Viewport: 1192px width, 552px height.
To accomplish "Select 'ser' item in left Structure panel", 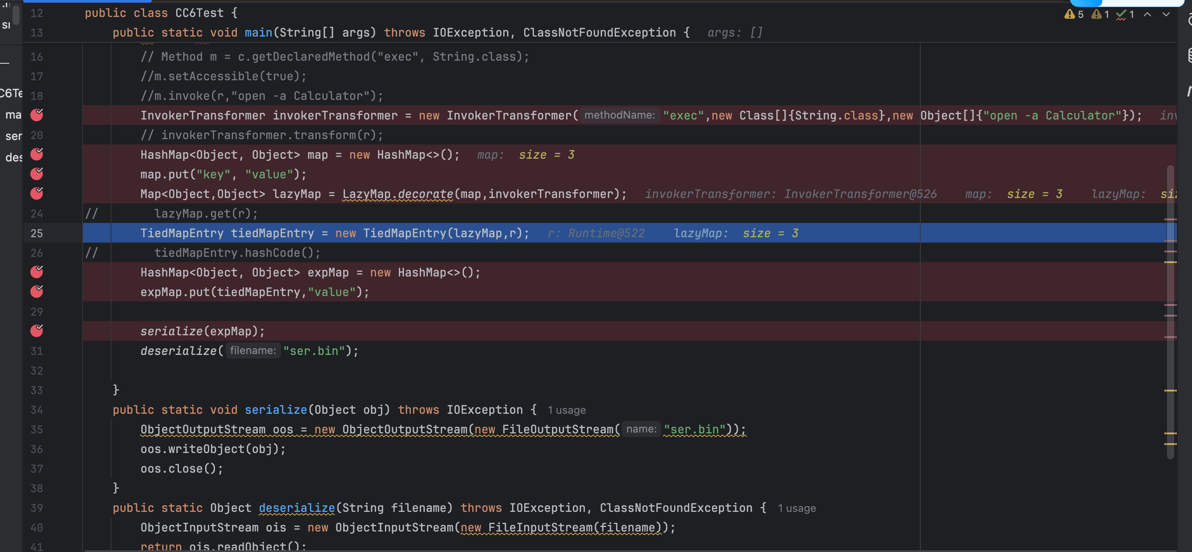I will [x=13, y=136].
